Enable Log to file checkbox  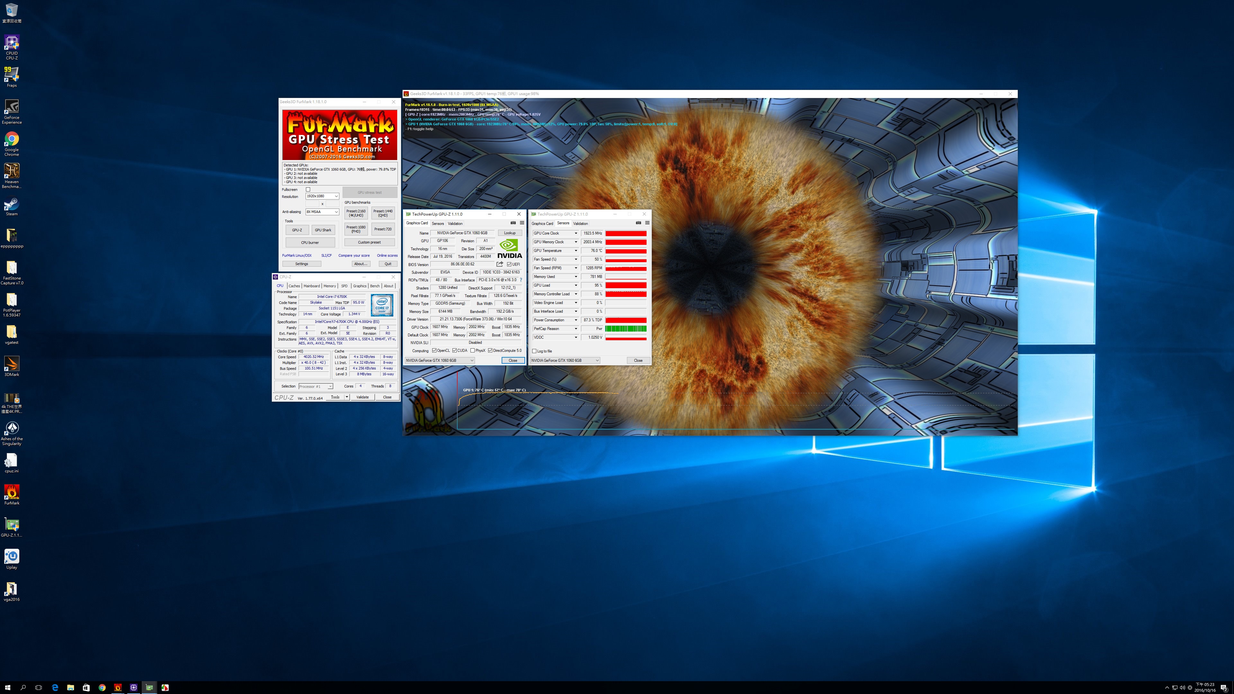535,351
